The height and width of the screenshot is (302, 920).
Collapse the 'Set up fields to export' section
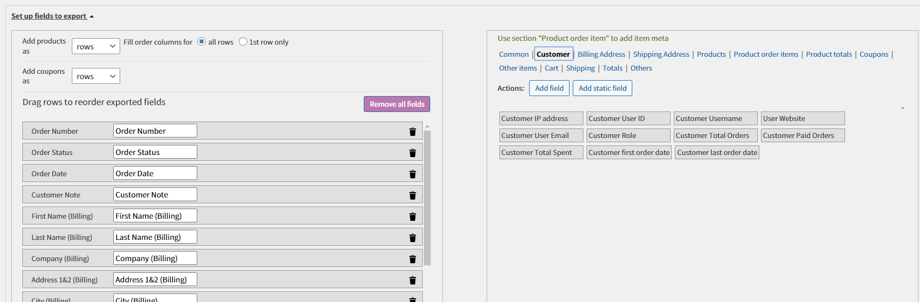pos(52,16)
